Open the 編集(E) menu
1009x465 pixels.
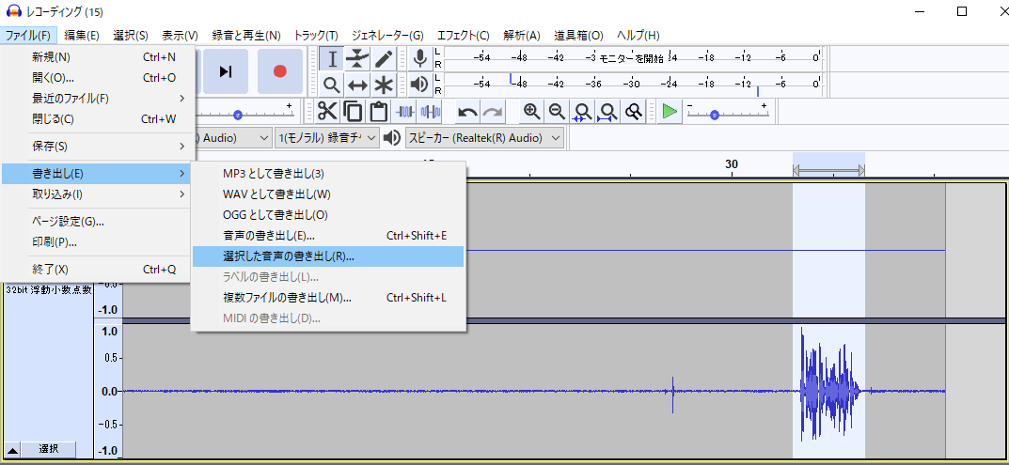coord(82,36)
